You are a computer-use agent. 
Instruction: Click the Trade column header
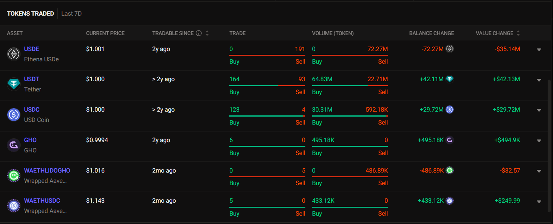(237, 33)
